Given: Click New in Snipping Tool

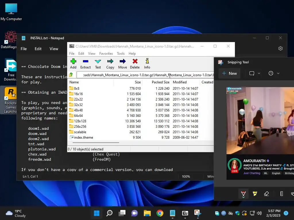Looking at the screenshot, I should (x=229, y=73).
